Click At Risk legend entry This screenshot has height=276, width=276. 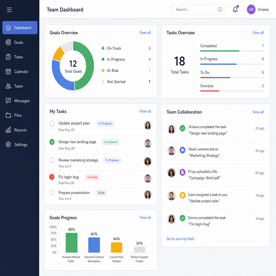(126, 71)
